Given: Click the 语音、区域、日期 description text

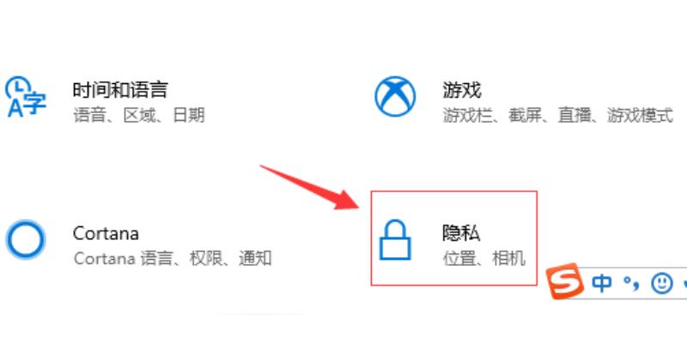Looking at the screenshot, I should pos(139,116).
